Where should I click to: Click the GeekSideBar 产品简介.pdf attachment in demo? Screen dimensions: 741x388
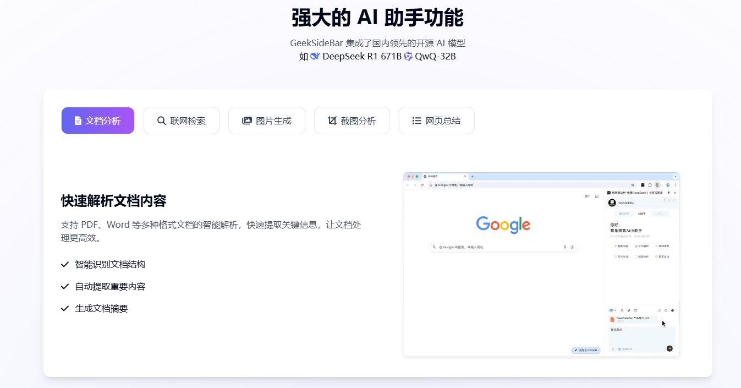[x=633, y=319]
